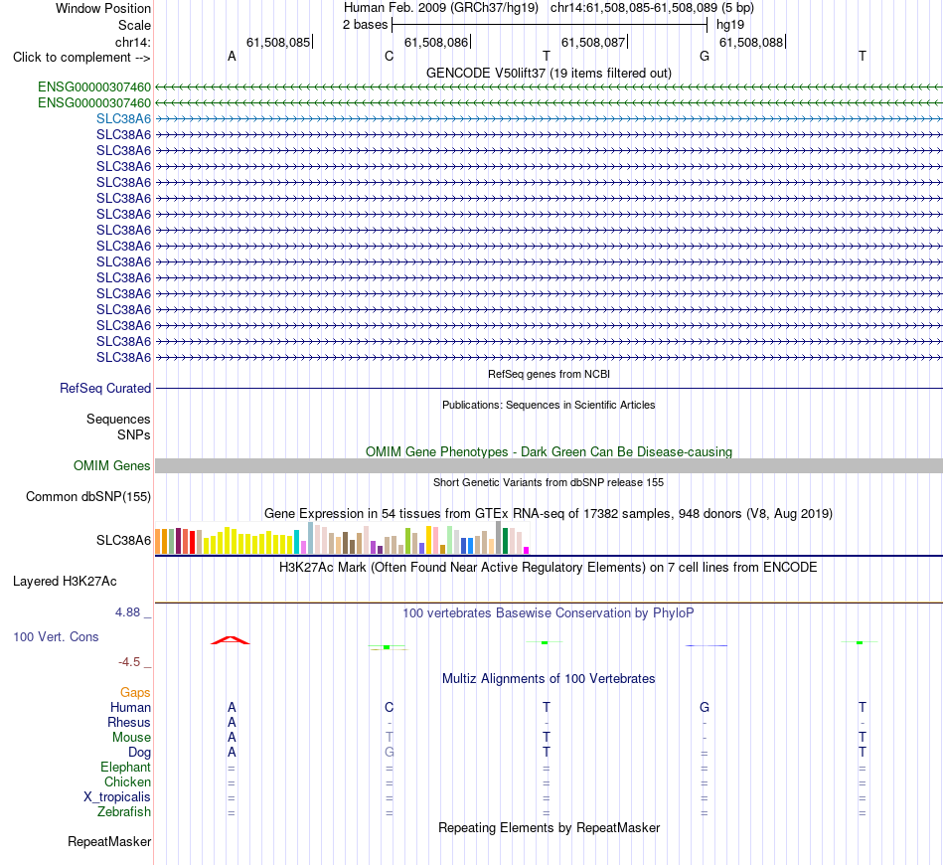Click the G base in the Human alignment row
This screenshot has width=944, height=865.
coord(705,707)
